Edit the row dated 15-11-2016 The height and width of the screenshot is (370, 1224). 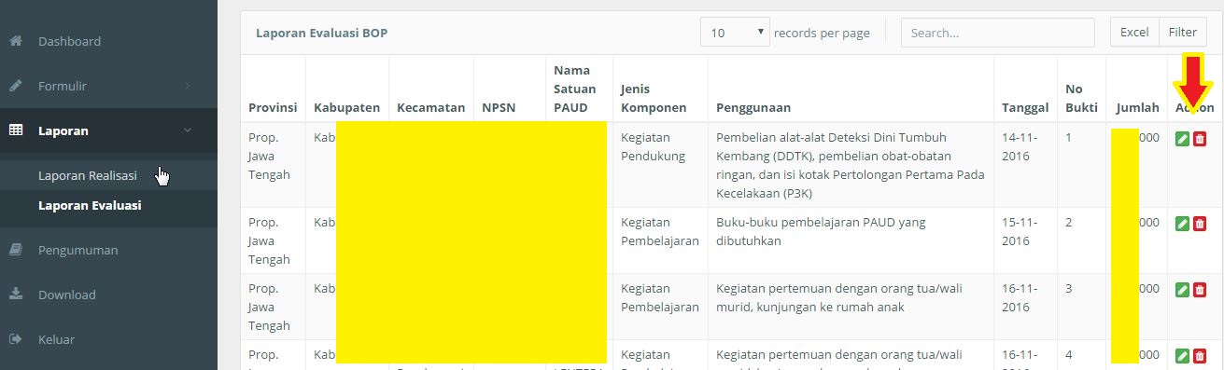[x=1182, y=224]
